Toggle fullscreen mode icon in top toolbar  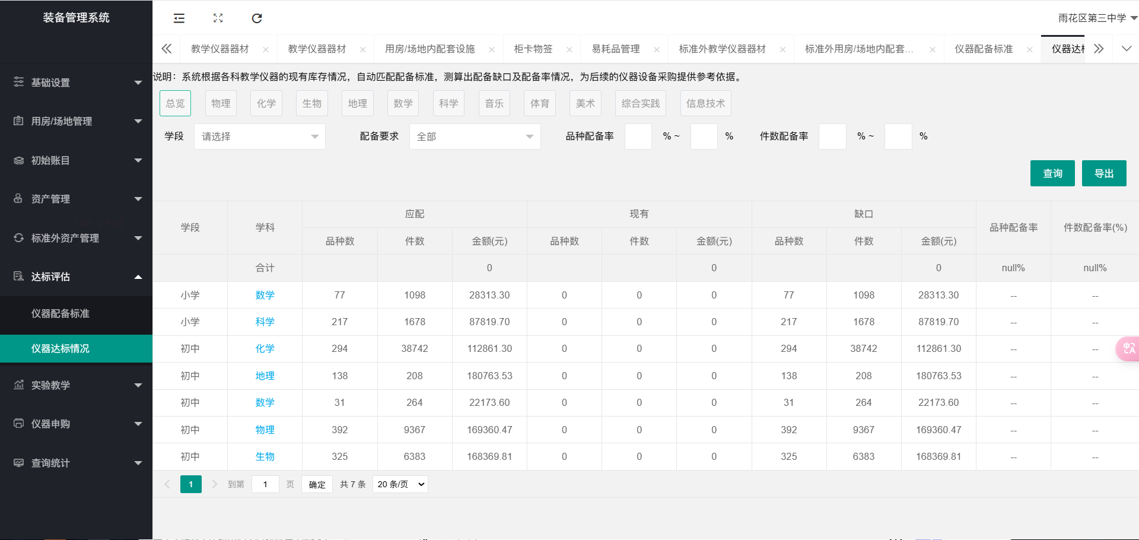[218, 18]
